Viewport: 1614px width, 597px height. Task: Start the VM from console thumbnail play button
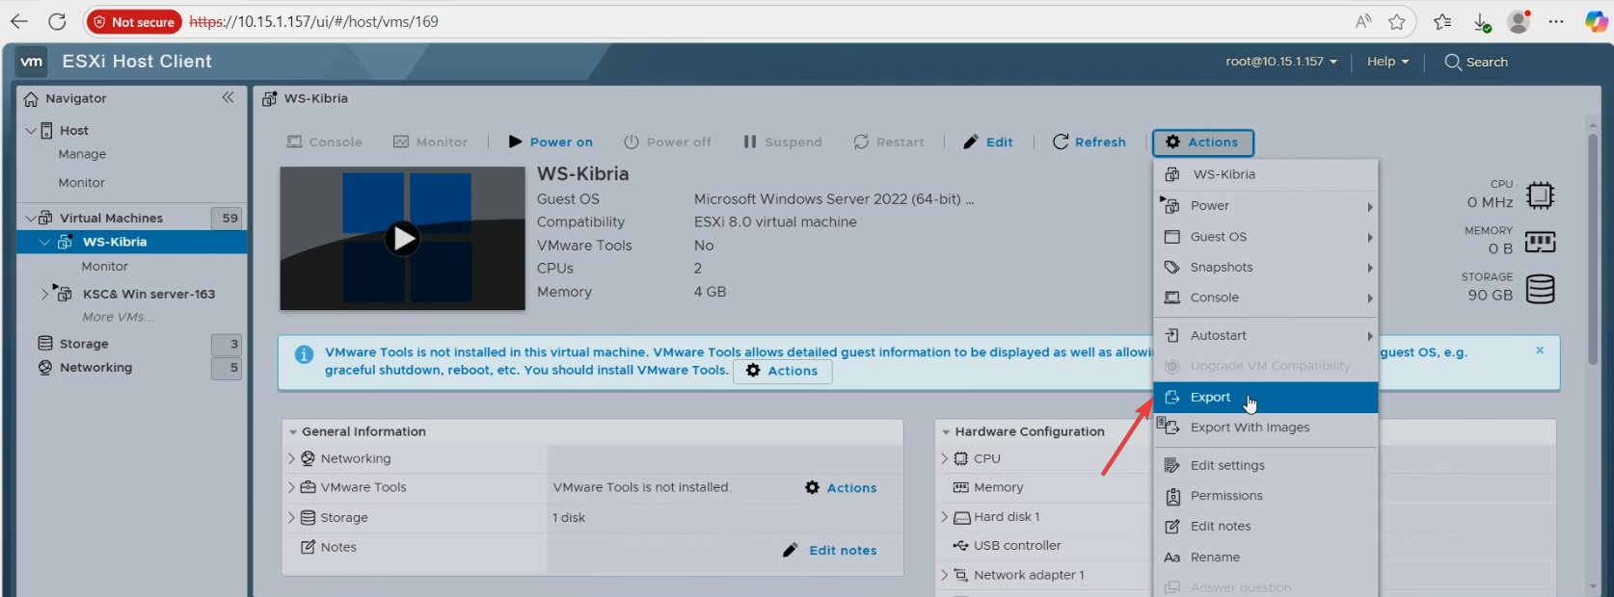(x=402, y=238)
